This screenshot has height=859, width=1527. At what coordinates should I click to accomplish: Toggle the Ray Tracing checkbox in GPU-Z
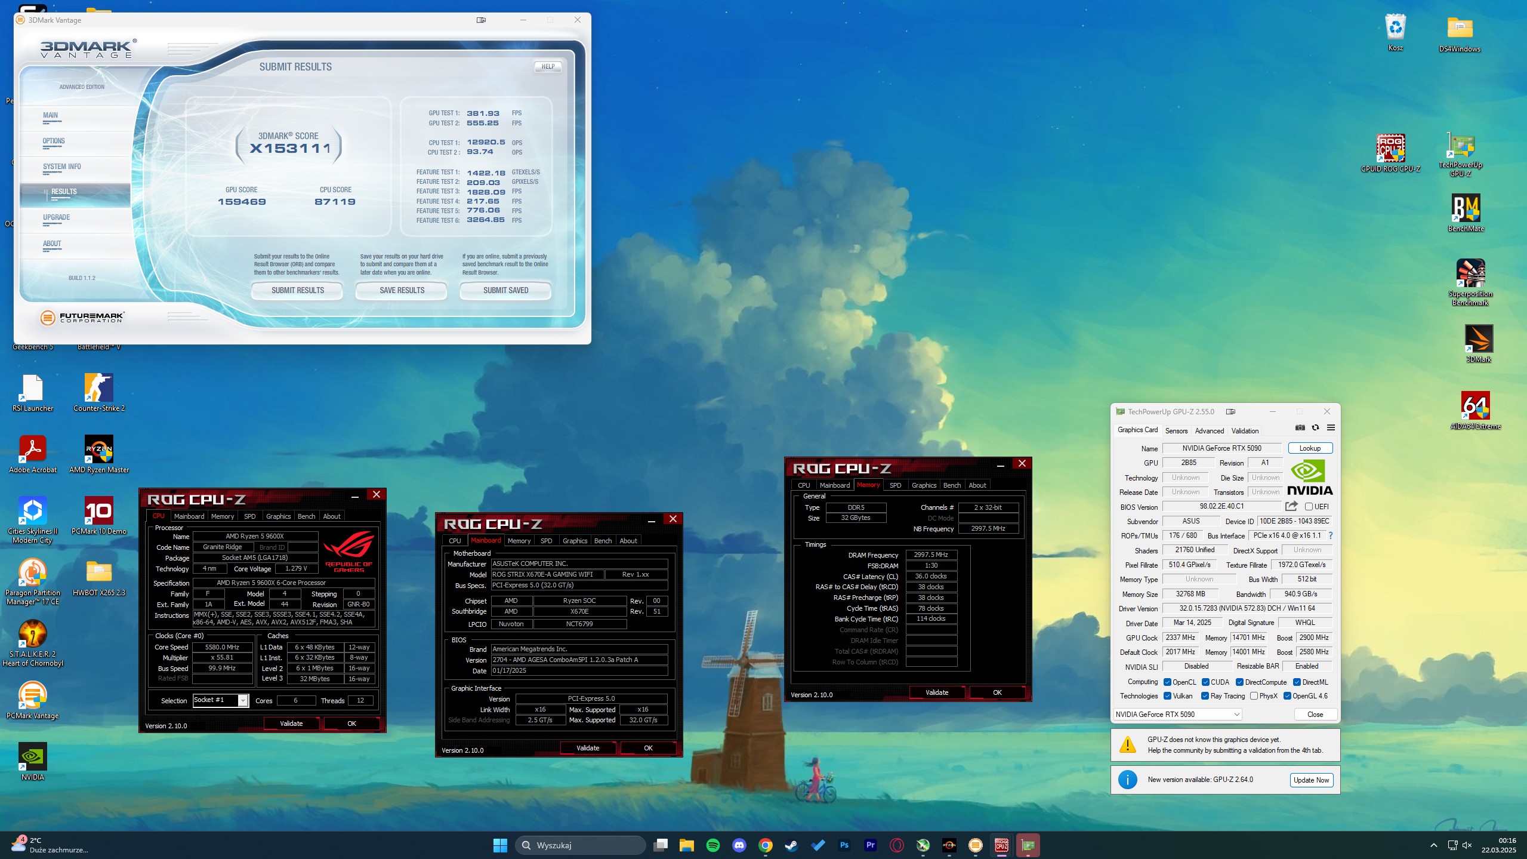point(1205,695)
